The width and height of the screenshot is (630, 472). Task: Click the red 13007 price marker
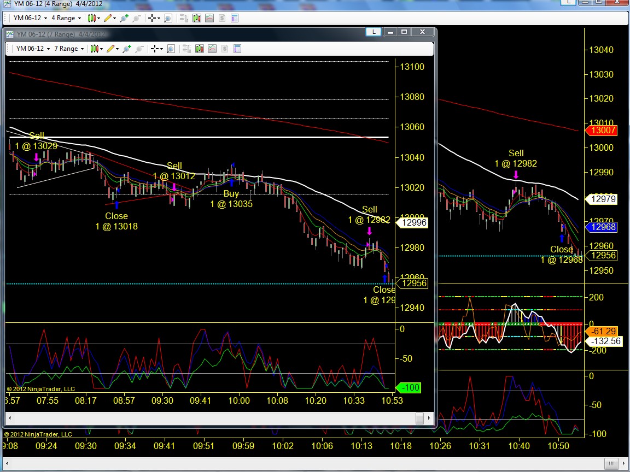[x=602, y=130]
